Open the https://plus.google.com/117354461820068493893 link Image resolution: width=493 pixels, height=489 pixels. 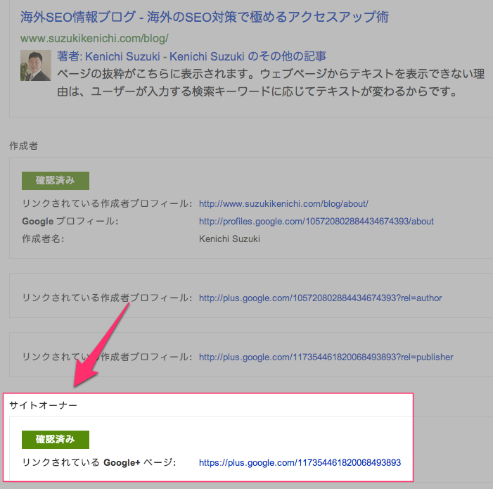[300, 462]
